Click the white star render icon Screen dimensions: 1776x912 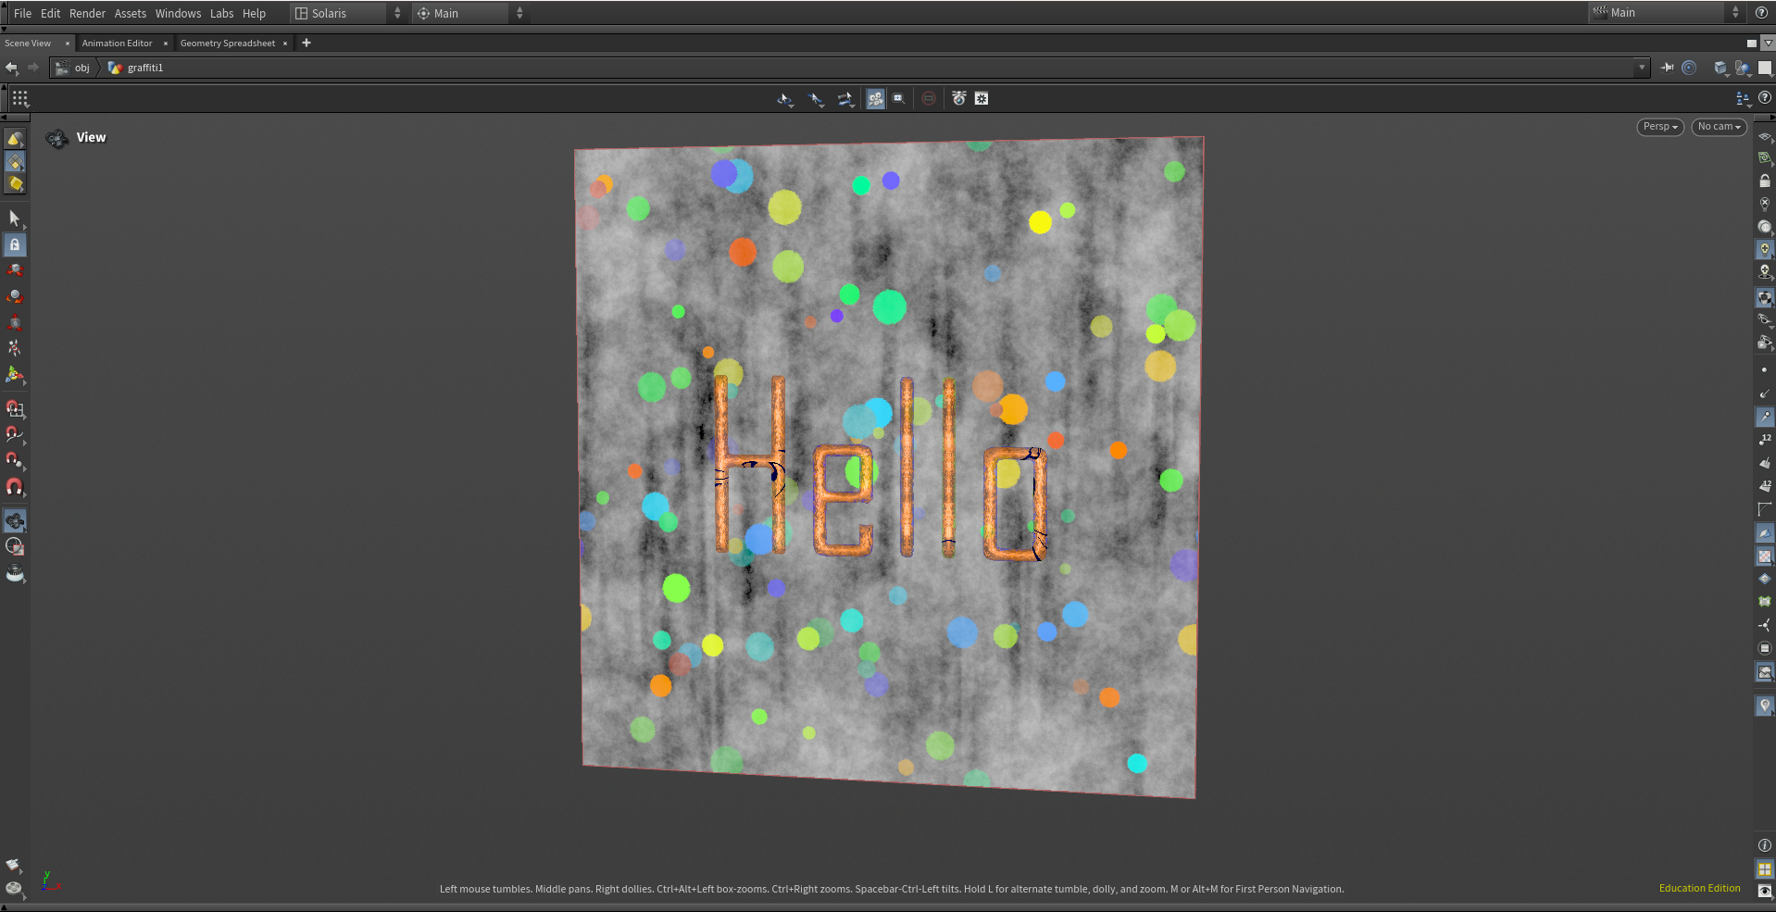(982, 98)
